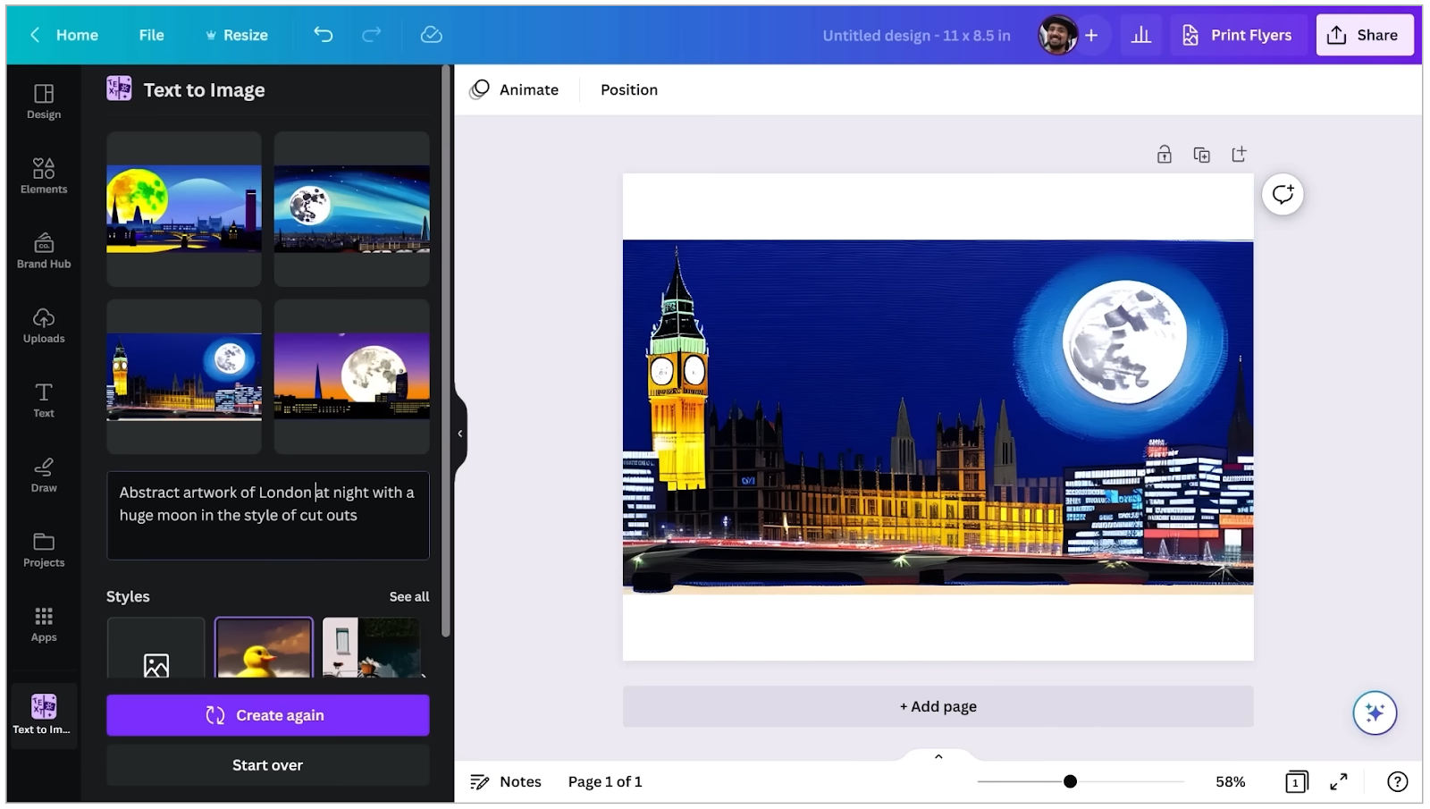Collapse the Text to Image side panel
The height and width of the screenshot is (809, 1430).
459,433
